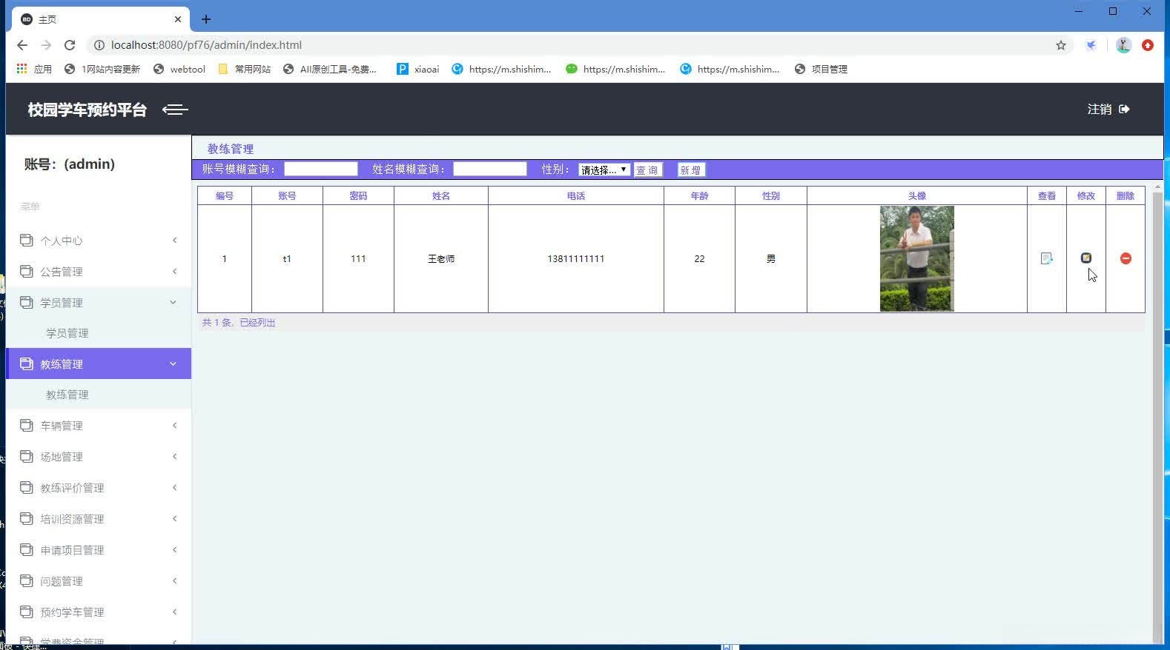Go back to the previous page

point(22,45)
